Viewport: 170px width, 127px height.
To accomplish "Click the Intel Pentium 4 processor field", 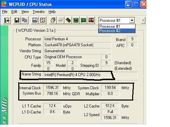I will tap(77, 39).
